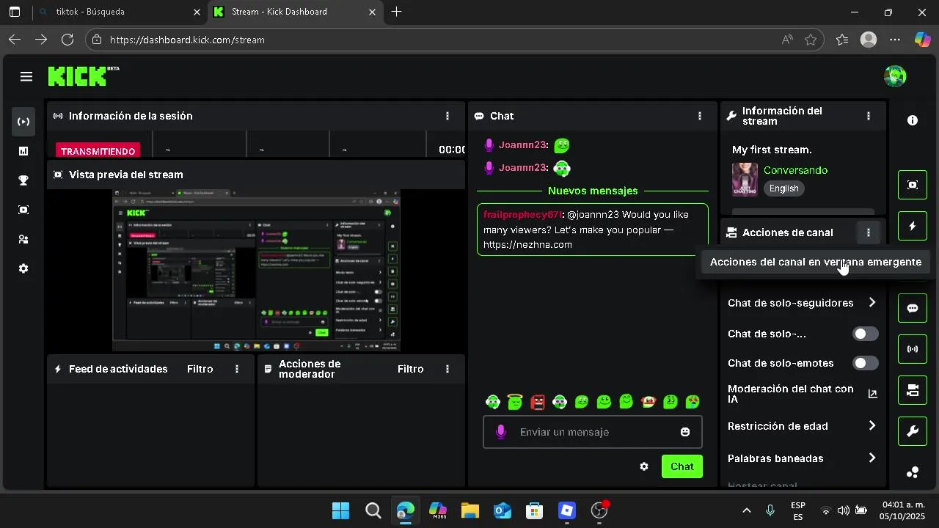Open the Copilot icon in browser toolbar
Viewport: 939px width, 528px height.
[923, 40]
